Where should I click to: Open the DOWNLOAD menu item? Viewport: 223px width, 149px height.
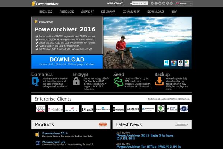point(155,12)
